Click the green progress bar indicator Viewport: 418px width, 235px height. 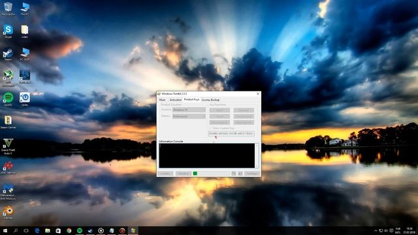[x=195, y=174]
